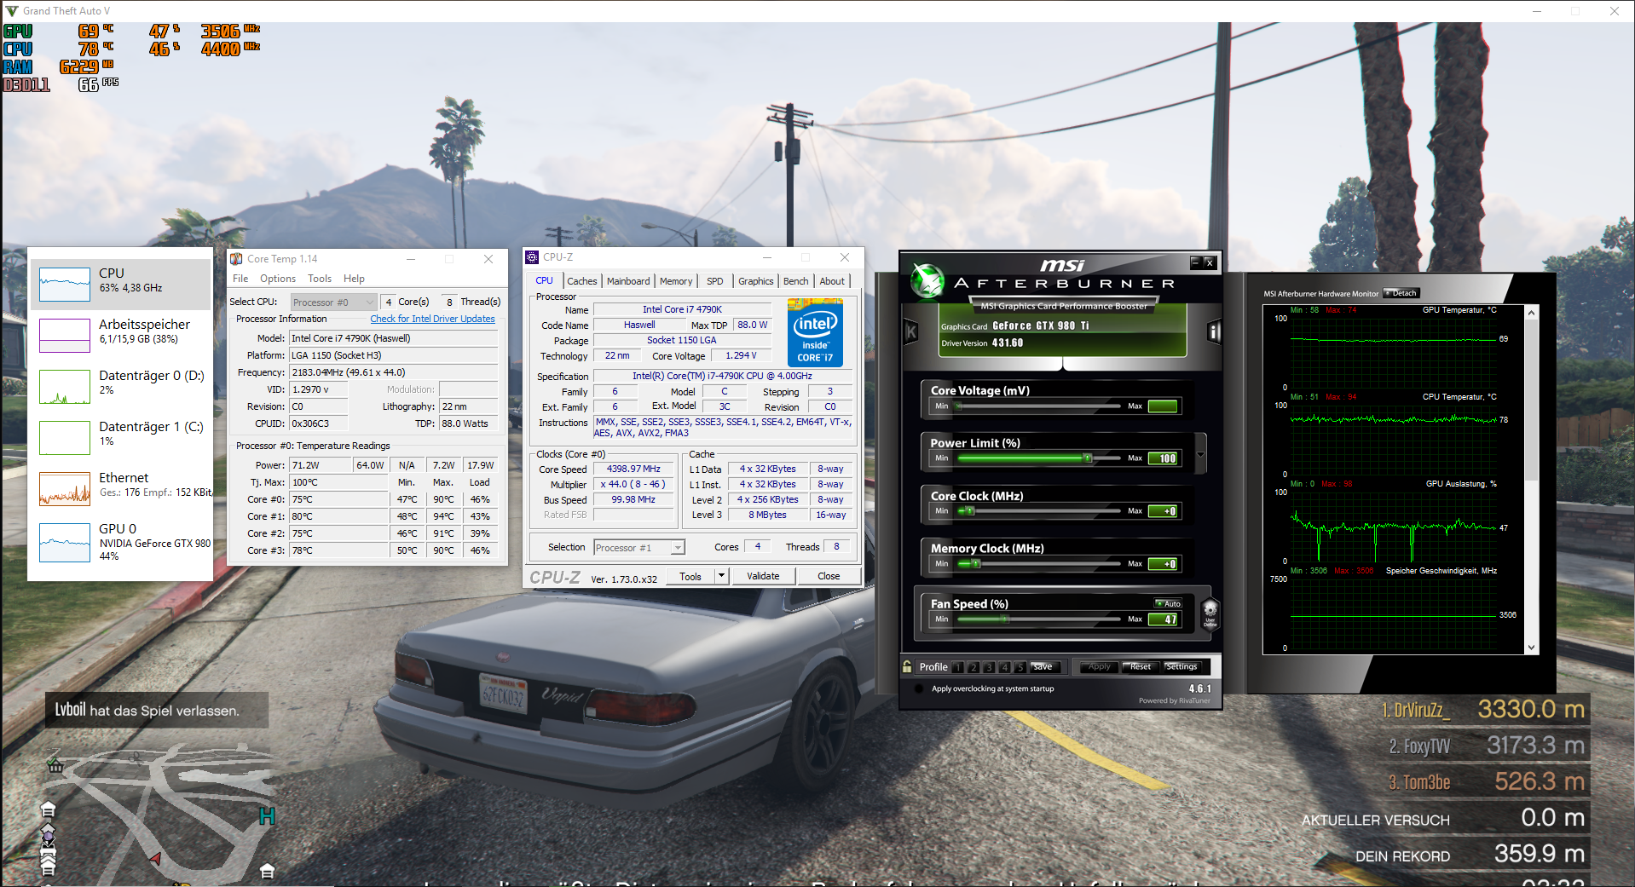Viewport: 1635px width, 887px height.
Task: Switch to the Mainboard tab in CPU-Z
Action: (x=628, y=281)
